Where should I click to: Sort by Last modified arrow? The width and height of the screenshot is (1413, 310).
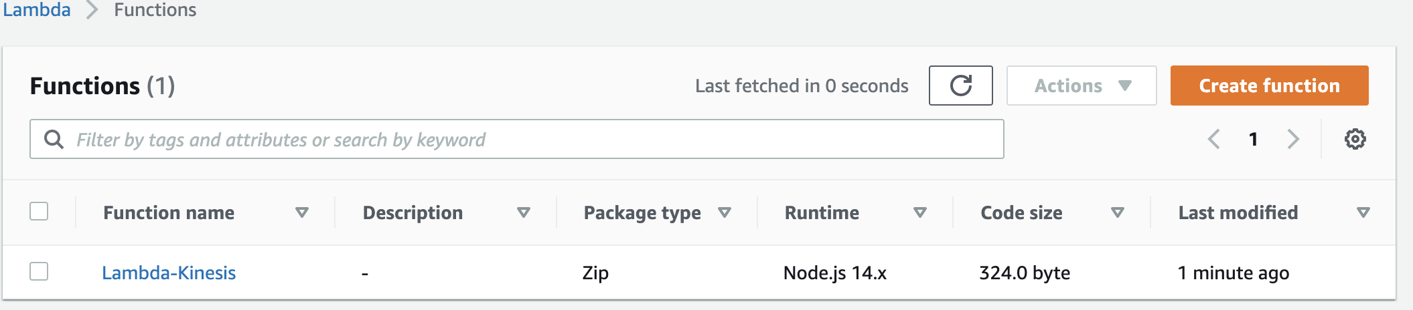coord(1363,212)
